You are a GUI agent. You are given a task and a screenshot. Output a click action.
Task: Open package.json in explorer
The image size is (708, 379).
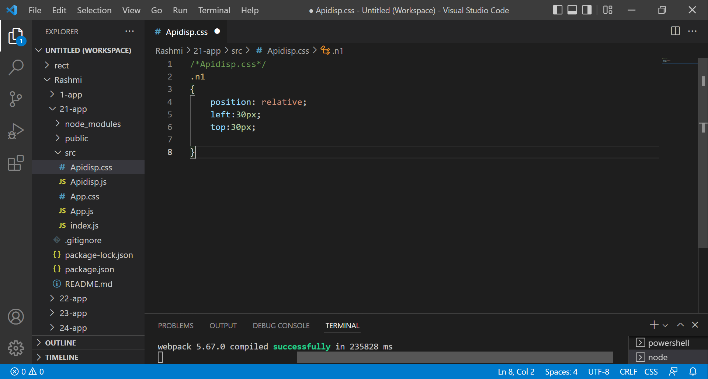[88, 269]
